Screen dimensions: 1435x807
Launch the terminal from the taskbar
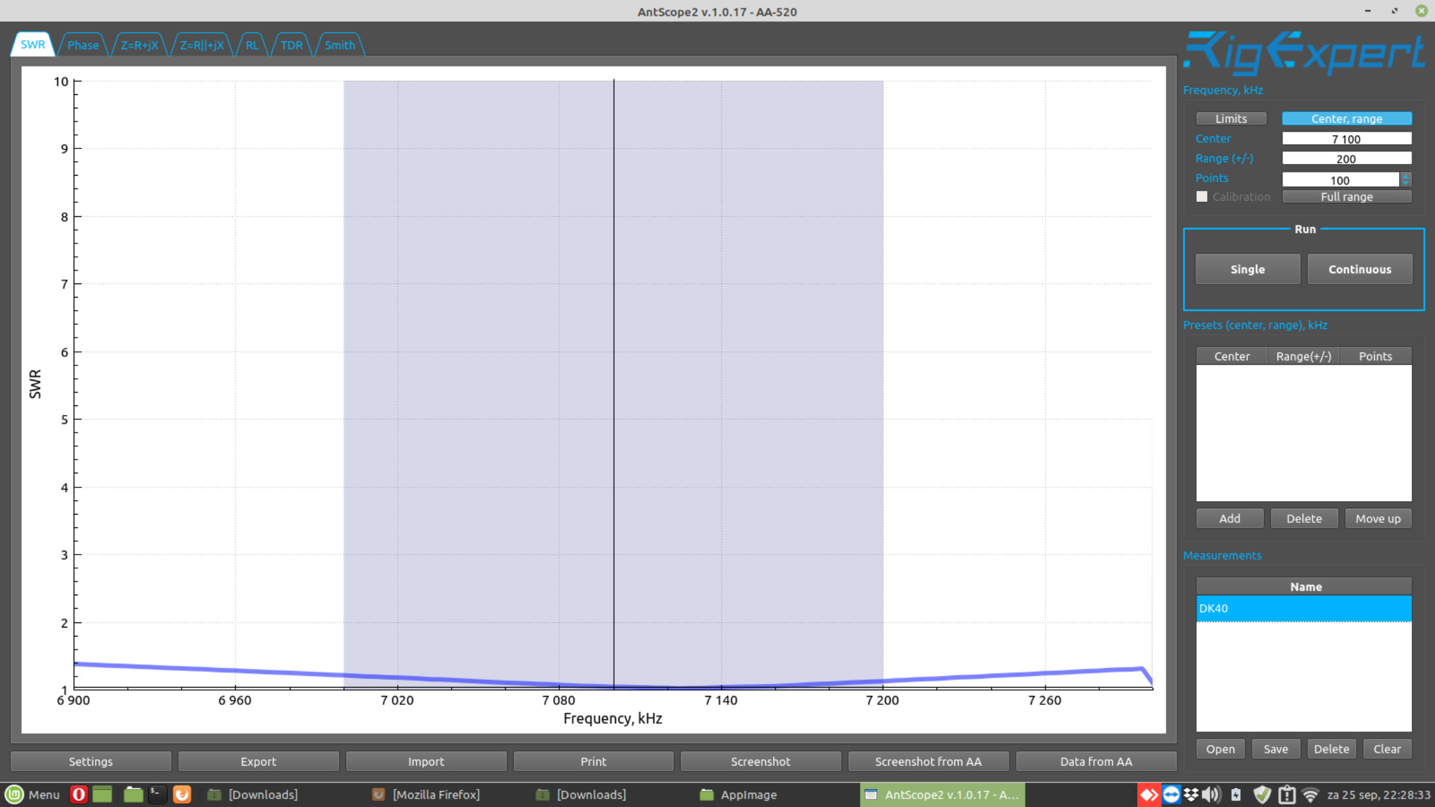click(157, 794)
